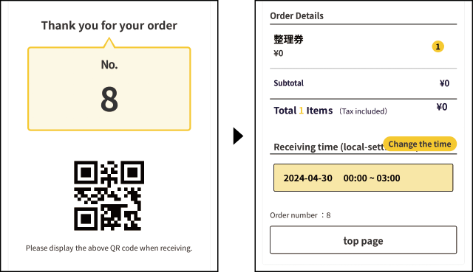Click the yellow quantity badge showing 1

pos(438,46)
